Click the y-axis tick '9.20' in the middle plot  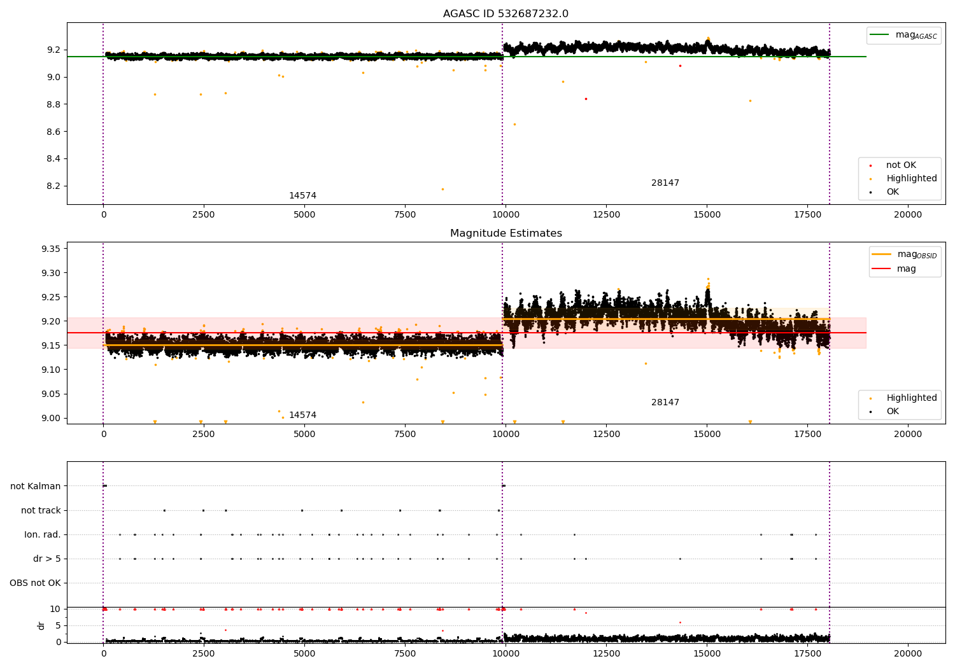click(x=51, y=321)
